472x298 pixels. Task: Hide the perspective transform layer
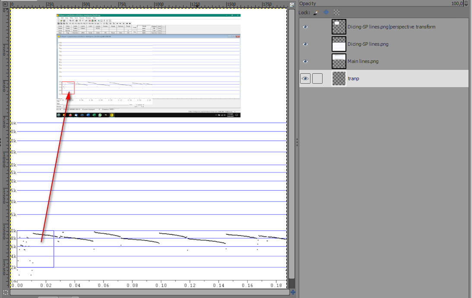305,27
